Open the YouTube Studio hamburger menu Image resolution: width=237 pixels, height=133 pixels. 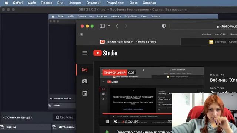(x=85, y=53)
